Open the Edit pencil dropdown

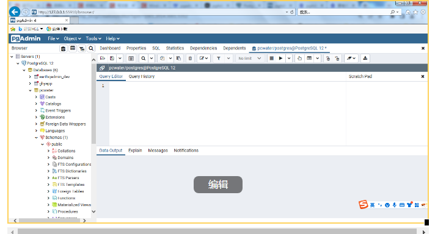(203, 58)
